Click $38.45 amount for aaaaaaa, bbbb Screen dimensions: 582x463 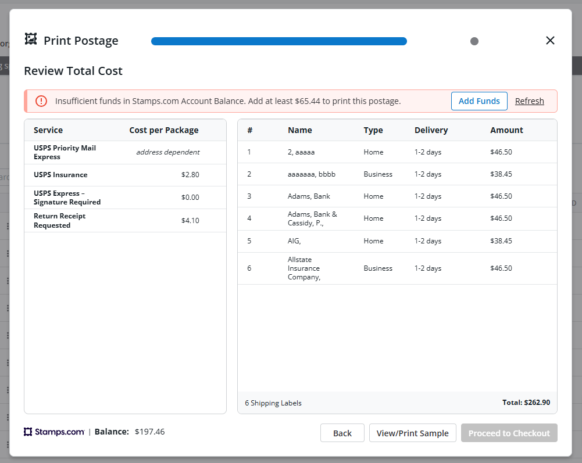501,174
